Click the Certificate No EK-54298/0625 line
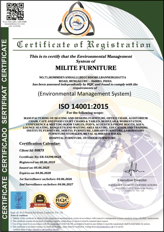The image size is (164, 232). [40, 157]
